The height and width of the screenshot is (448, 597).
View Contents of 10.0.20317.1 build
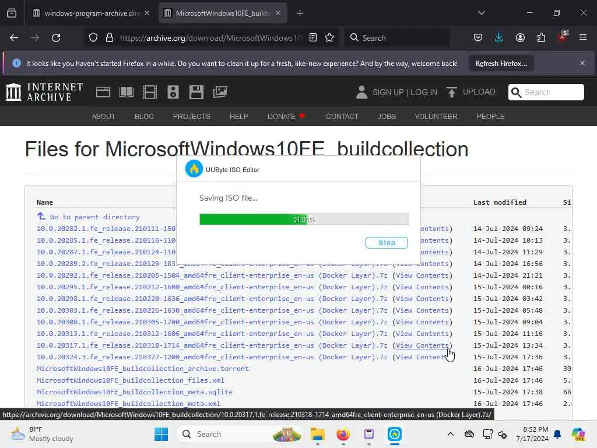coord(422,345)
